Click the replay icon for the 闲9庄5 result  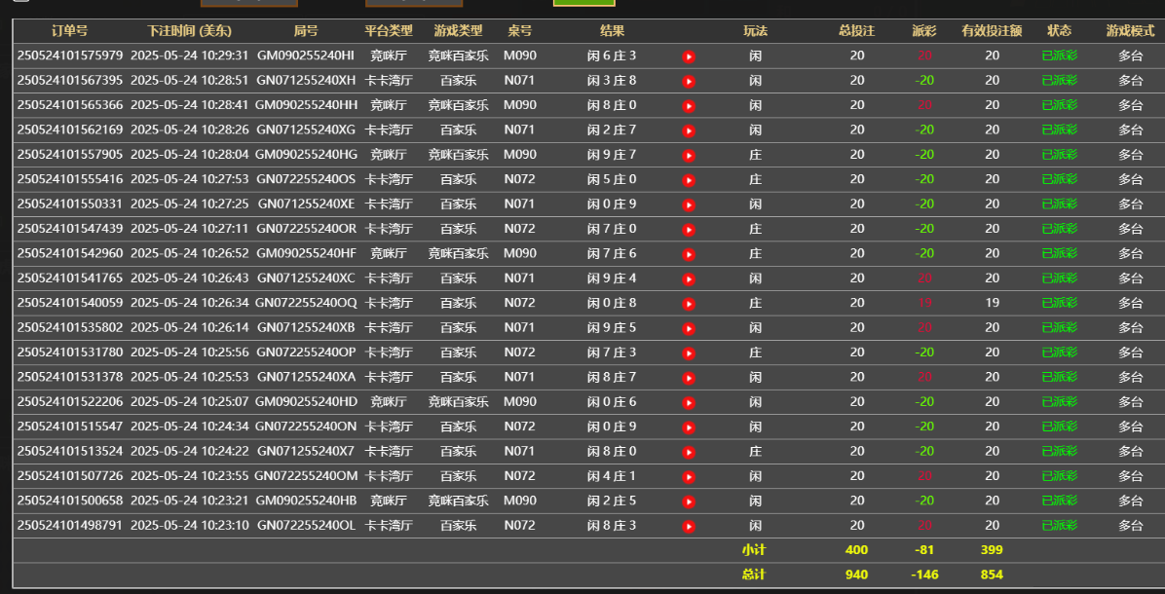pyautogui.click(x=689, y=327)
